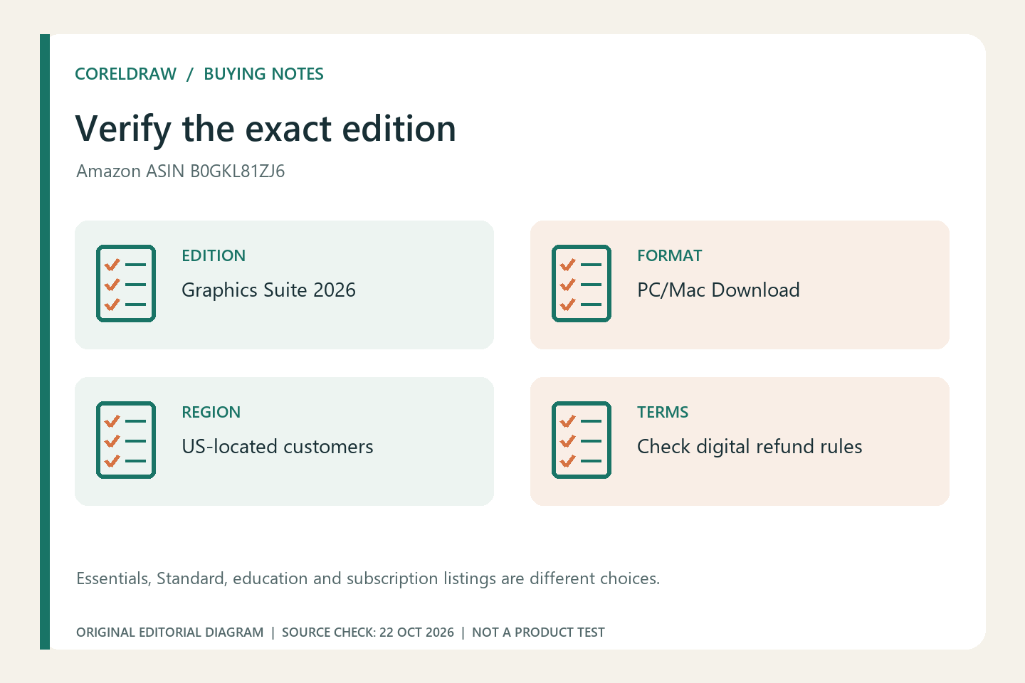
Task: Click the checklist icon beside Region
Action: coord(126,440)
